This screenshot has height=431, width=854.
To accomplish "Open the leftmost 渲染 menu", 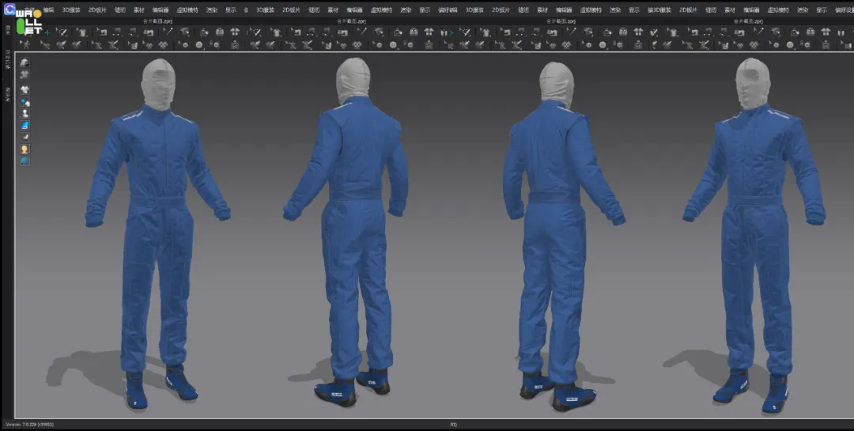I will [x=212, y=9].
